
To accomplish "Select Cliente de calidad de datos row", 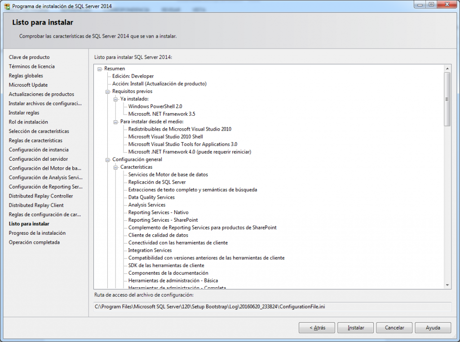I will tap(158, 235).
